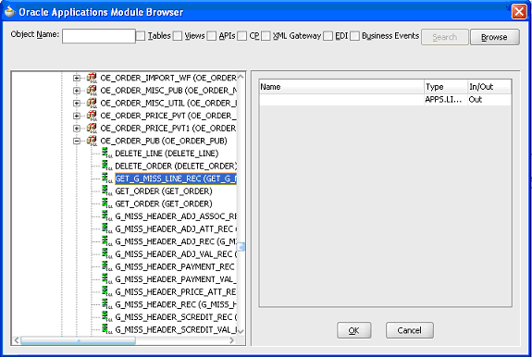Click the Name column header

[341, 87]
